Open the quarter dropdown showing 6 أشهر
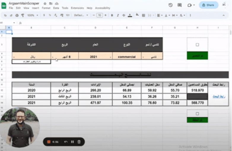The height and width of the screenshot is (151, 232). pos(53,57)
